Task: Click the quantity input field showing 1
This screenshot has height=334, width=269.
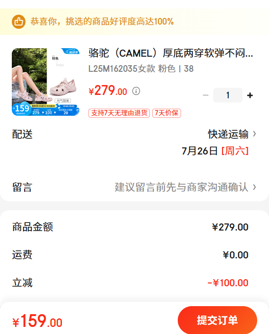Action: pos(228,95)
